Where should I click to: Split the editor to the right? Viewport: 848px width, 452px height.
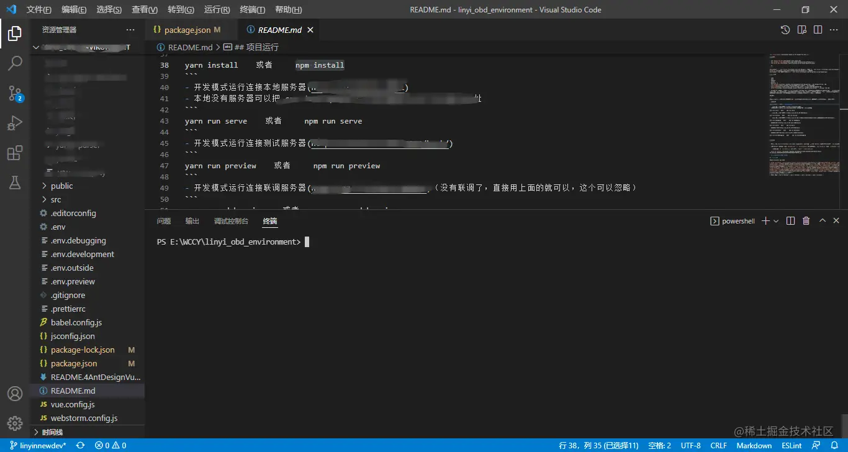[x=818, y=30]
